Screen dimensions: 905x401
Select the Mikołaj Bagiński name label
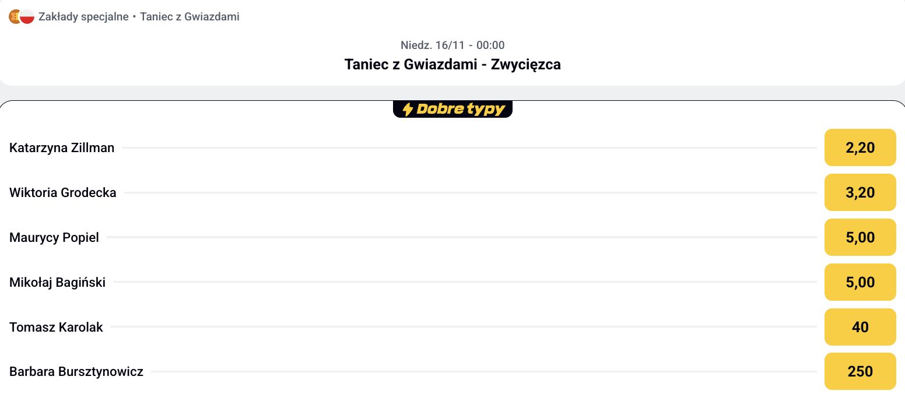(x=58, y=282)
